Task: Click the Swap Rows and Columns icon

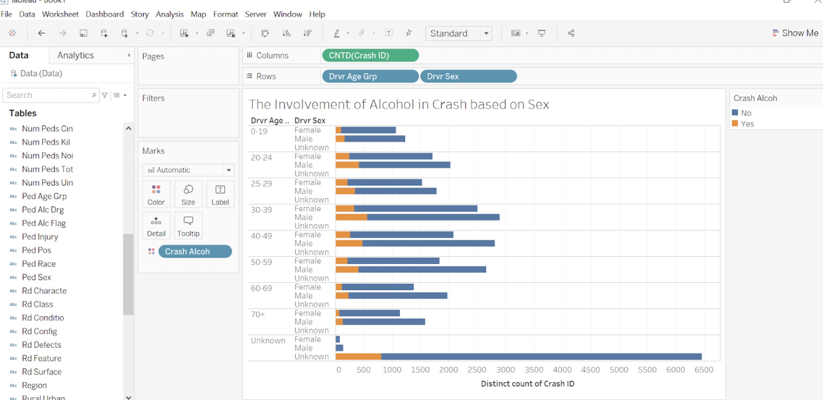Action: tap(265, 33)
